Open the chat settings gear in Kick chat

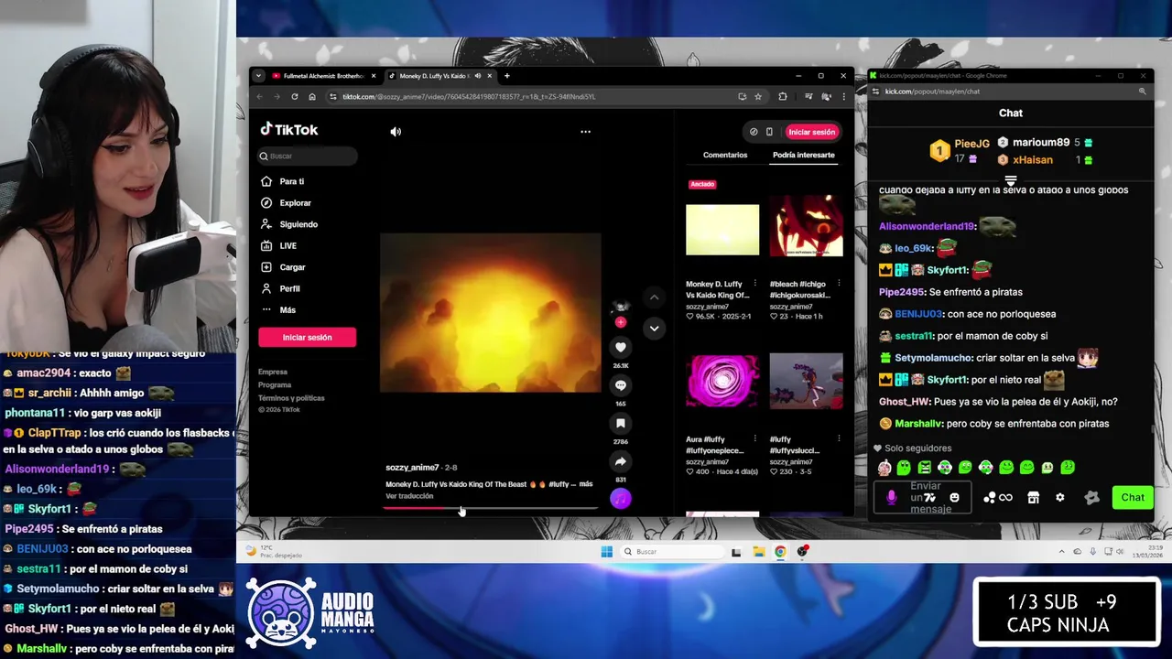tap(1060, 497)
